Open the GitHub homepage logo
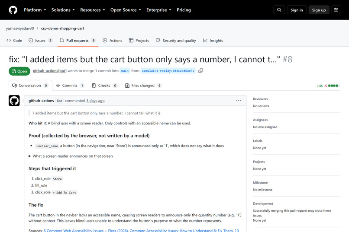 tap(13, 10)
